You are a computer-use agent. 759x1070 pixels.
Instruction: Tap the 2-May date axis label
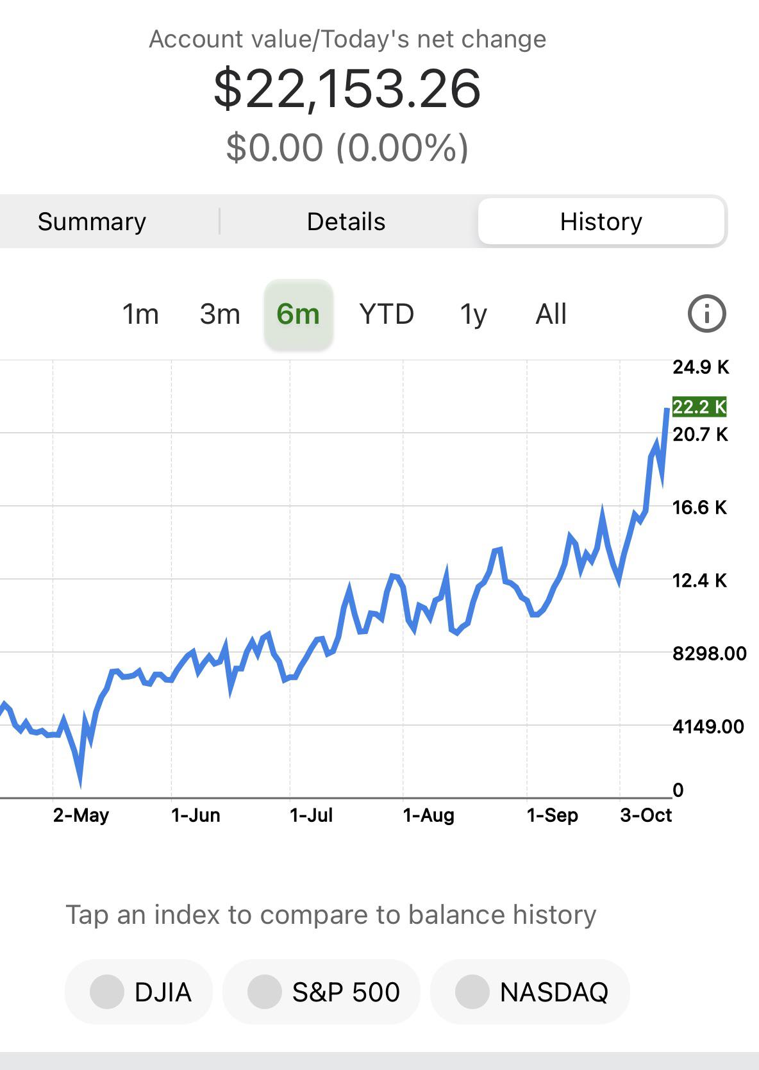point(81,815)
